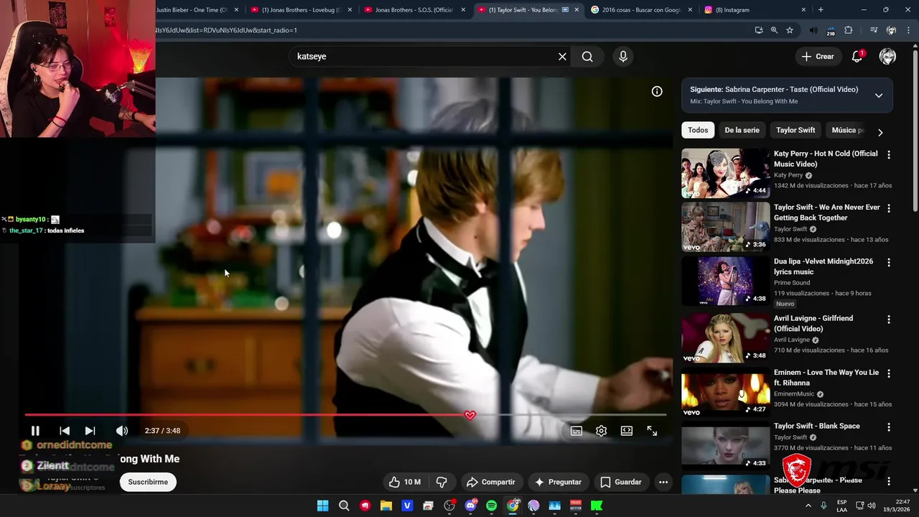The height and width of the screenshot is (517, 919).
Task: Open Katy Perry Hot N Cold thumbnail
Action: pyautogui.click(x=725, y=173)
